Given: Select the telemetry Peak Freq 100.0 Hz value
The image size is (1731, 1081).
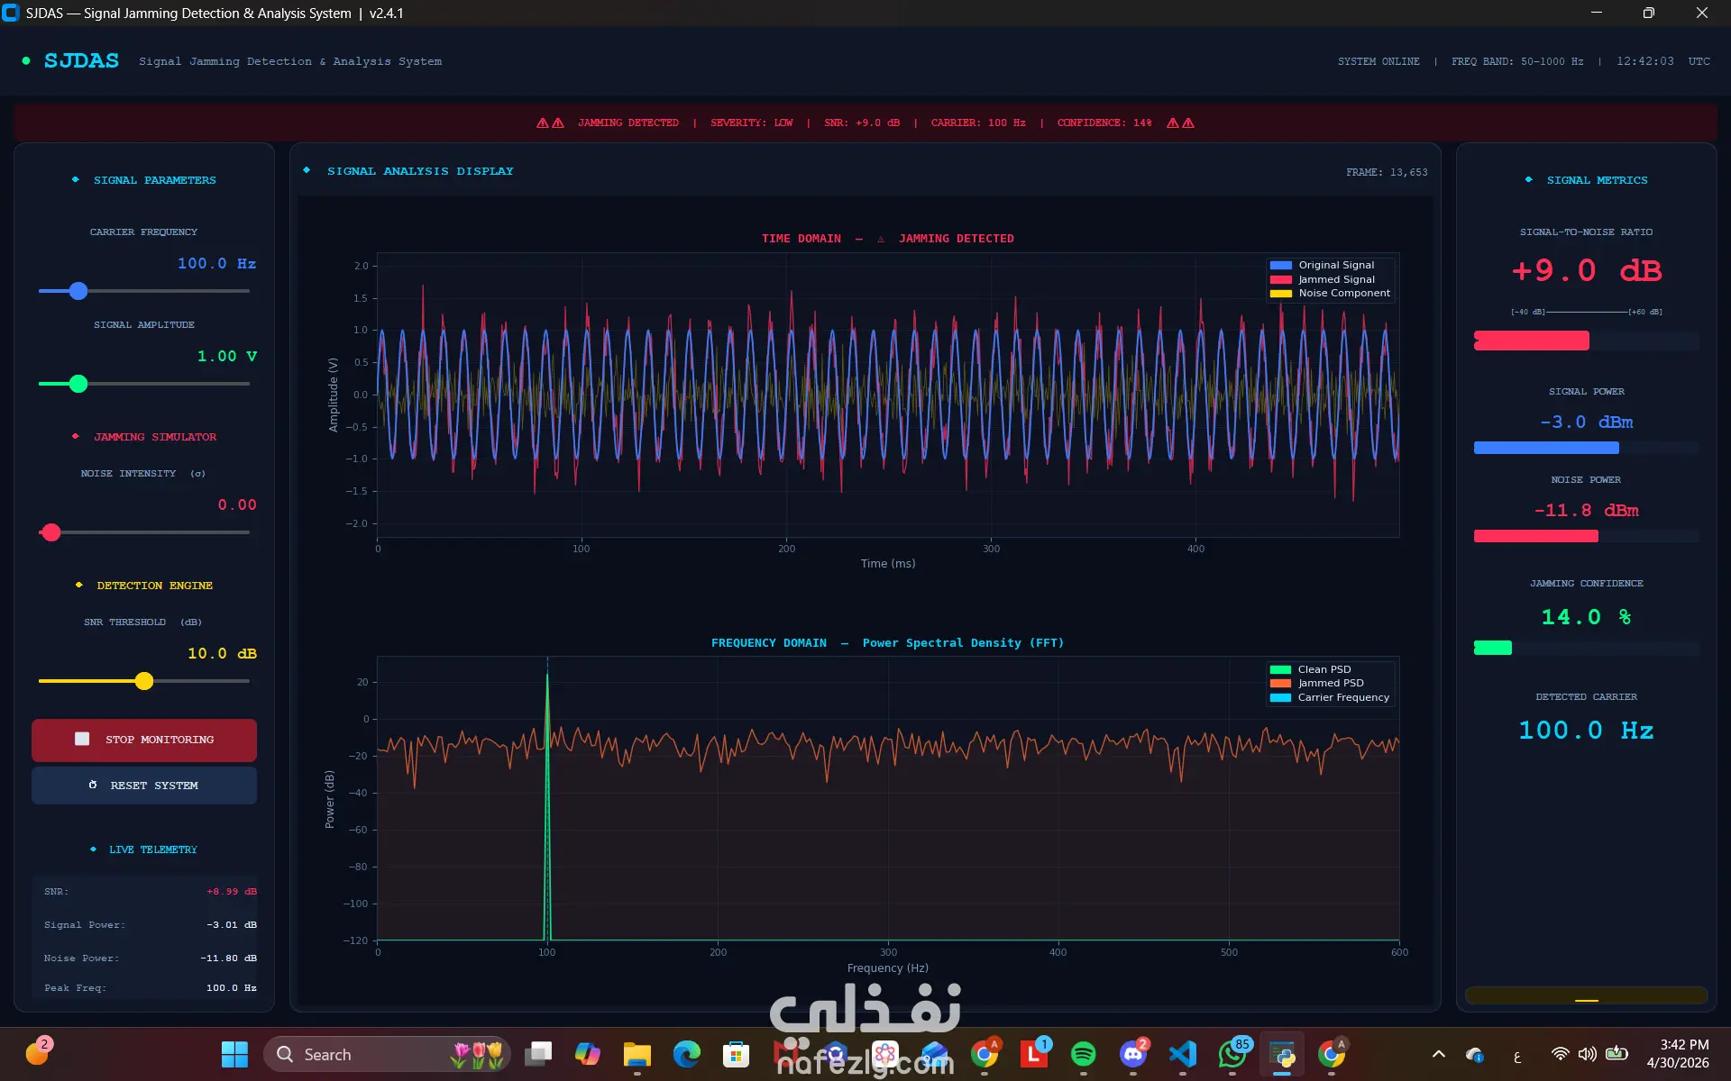Looking at the screenshot, I should click(x=232, y=988).
